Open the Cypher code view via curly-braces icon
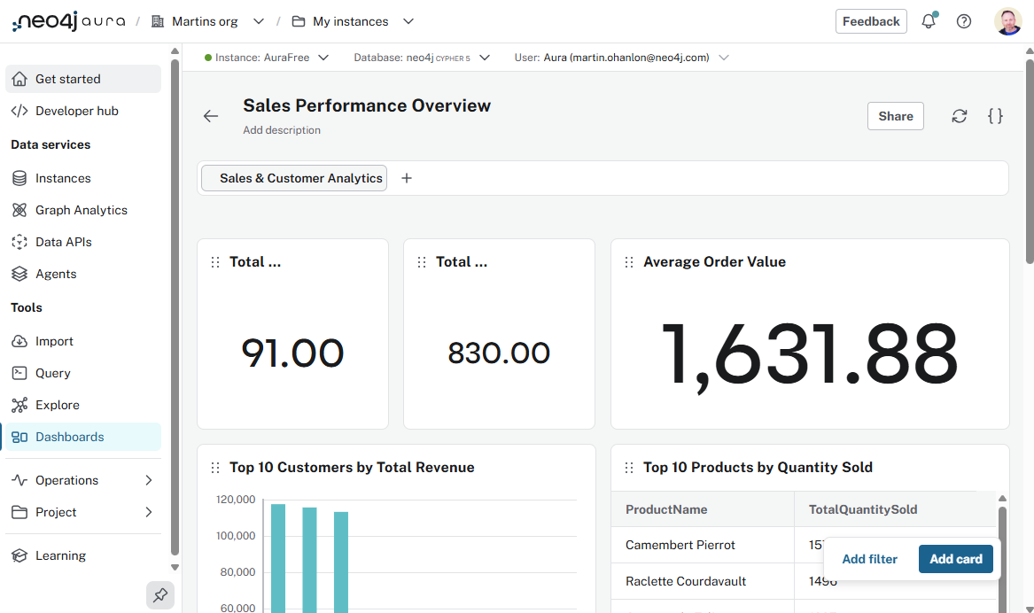The height and width of the screenshot is (613, 1034). pyautogui.click(x=995, y=115)
